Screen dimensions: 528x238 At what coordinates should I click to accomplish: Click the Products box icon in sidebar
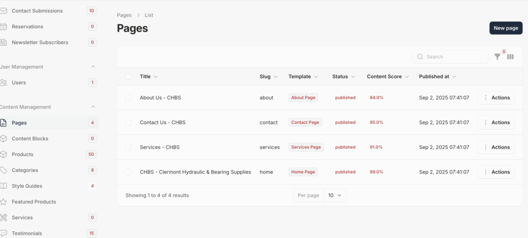click(4, 155)
